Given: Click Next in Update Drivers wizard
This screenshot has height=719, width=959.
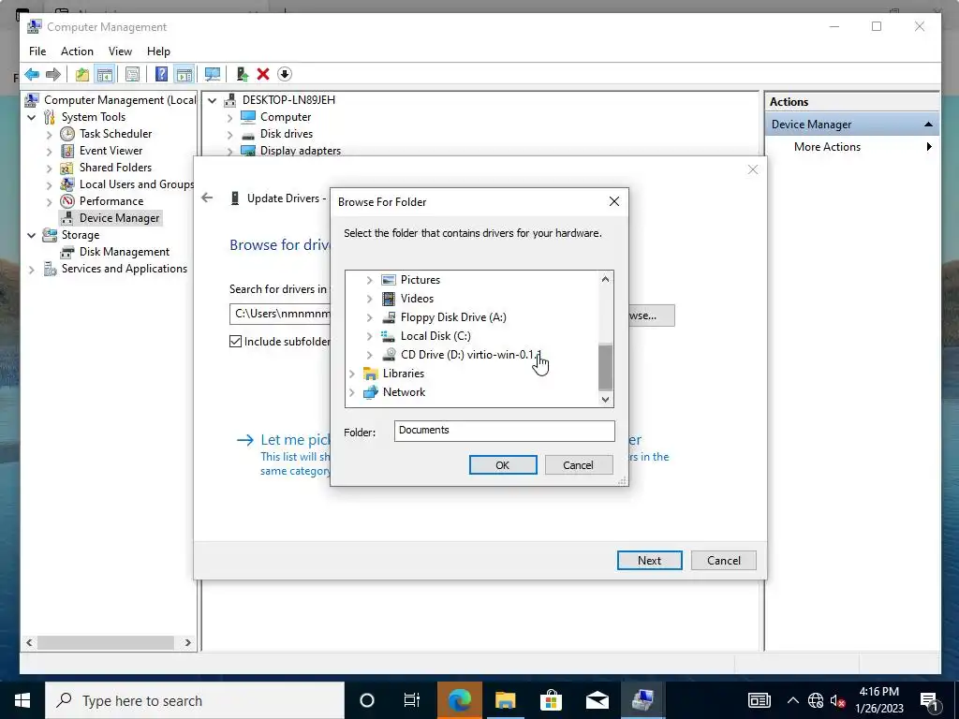Looking at the screenshot, I should coord(650,560).
